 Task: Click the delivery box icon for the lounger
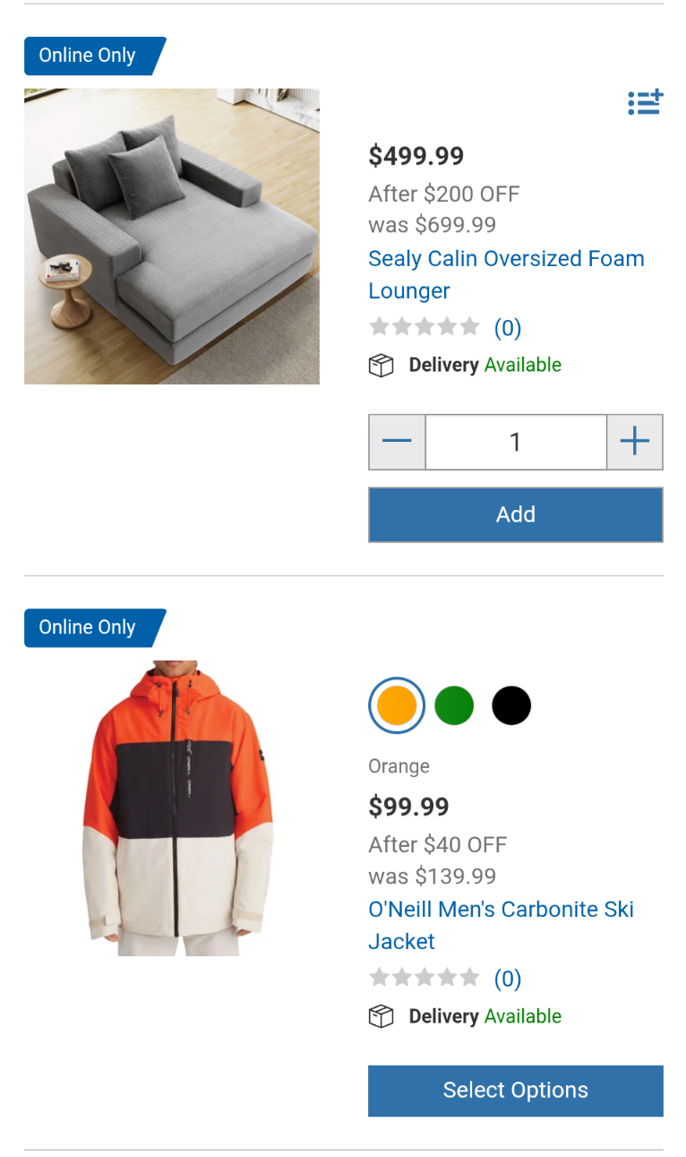coord(382,366)
